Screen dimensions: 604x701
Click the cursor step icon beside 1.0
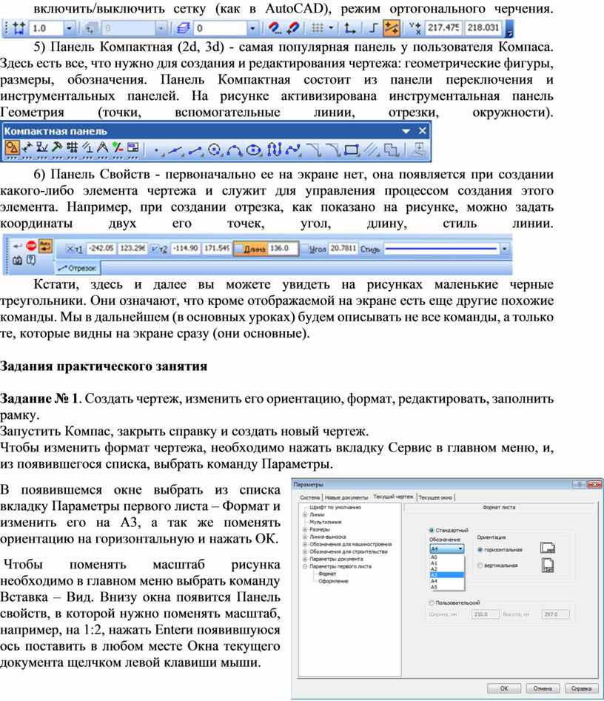point(19,28)
